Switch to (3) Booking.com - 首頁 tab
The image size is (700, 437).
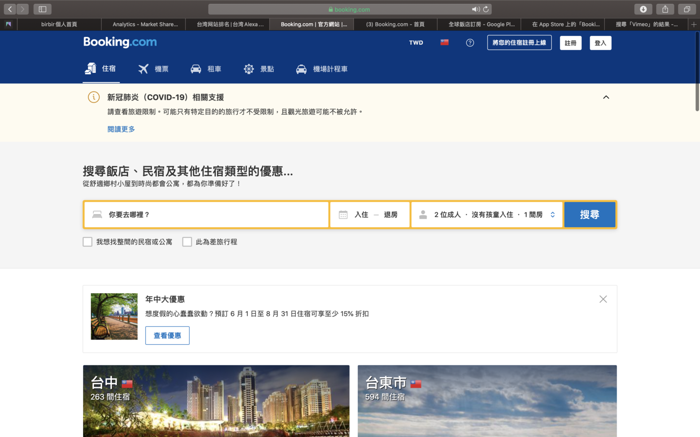pos(395,24)
